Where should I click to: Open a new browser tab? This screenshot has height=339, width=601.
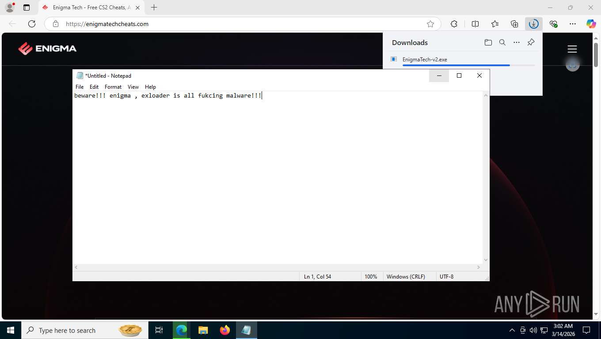point(154,8)
